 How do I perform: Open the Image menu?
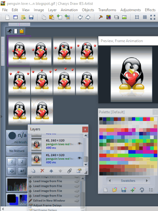(x=39, y=10)
